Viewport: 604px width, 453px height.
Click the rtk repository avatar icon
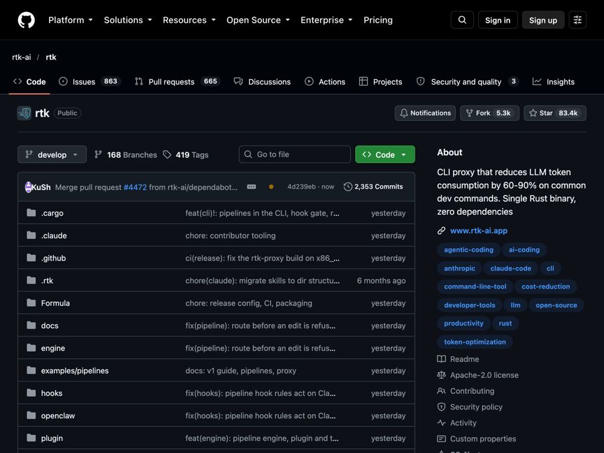24,113
